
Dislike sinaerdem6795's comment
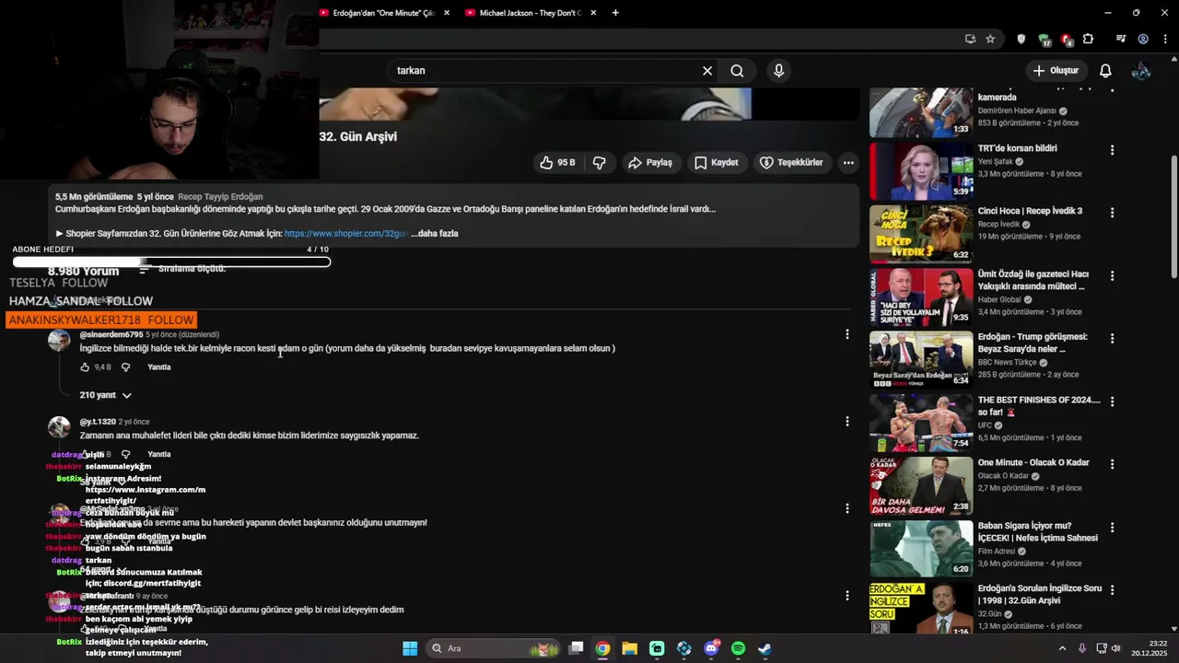[x=126, y=367]
